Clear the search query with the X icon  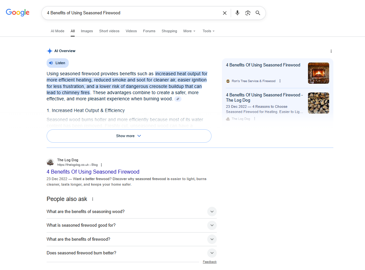coord(225,13)
